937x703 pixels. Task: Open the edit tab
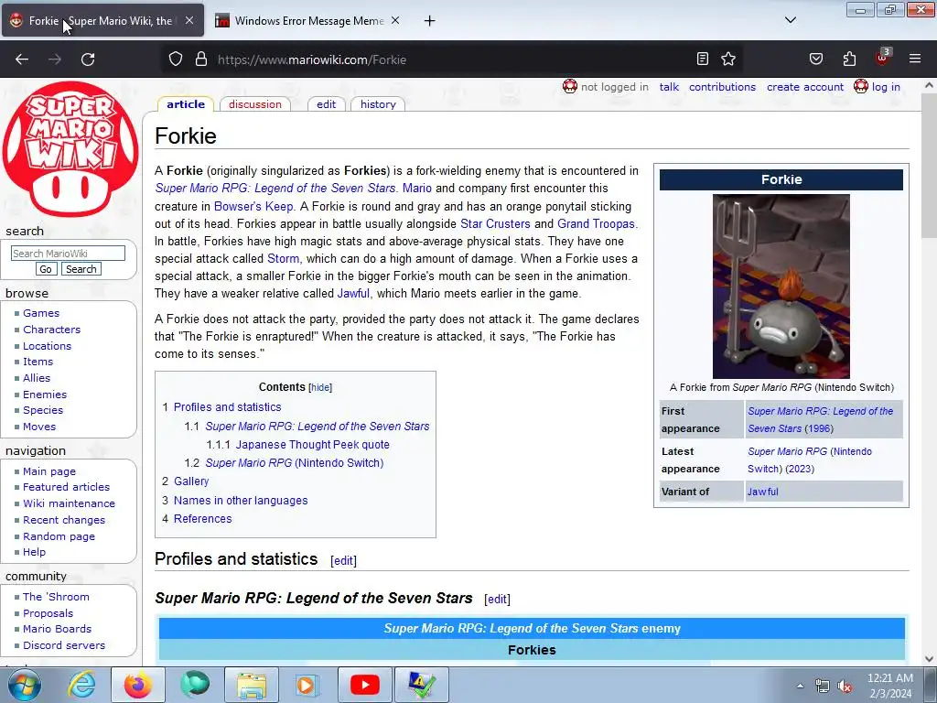(326, 104)
